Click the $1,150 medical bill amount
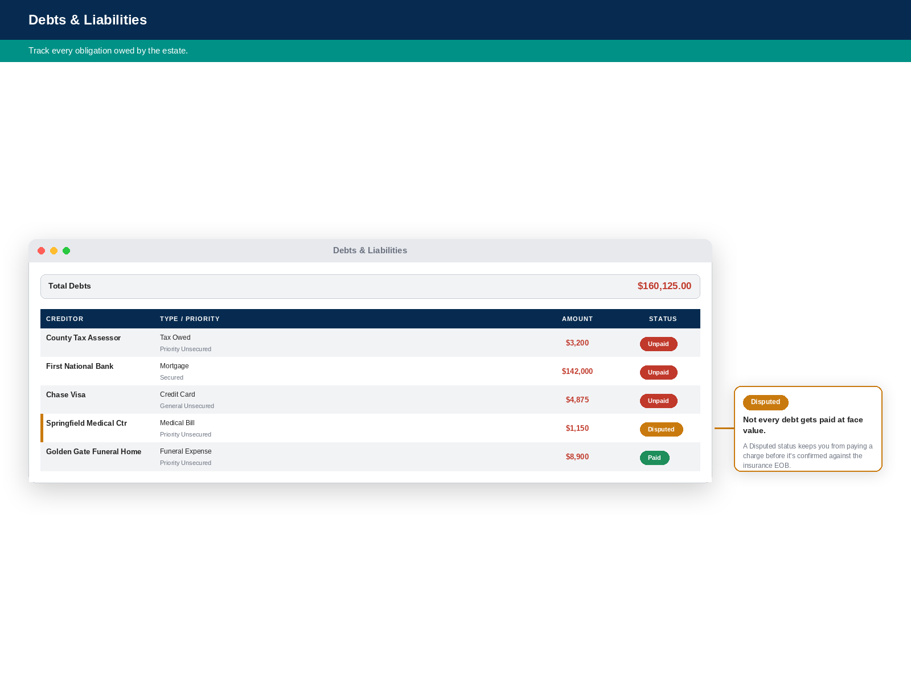Image resolution: width=911 pixels, height=683 pixels. pos(577,429)
